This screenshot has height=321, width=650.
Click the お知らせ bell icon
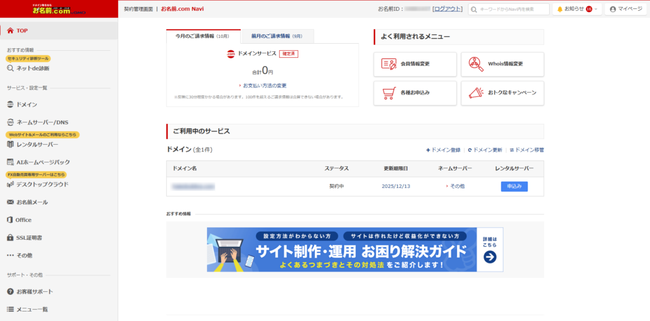[x=560, y=9]
